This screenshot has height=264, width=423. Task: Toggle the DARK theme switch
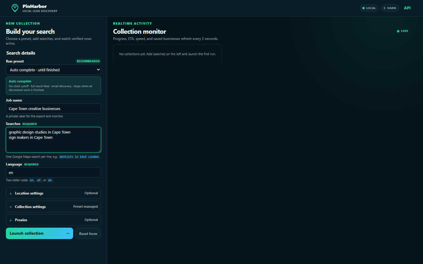pos(390,8)
